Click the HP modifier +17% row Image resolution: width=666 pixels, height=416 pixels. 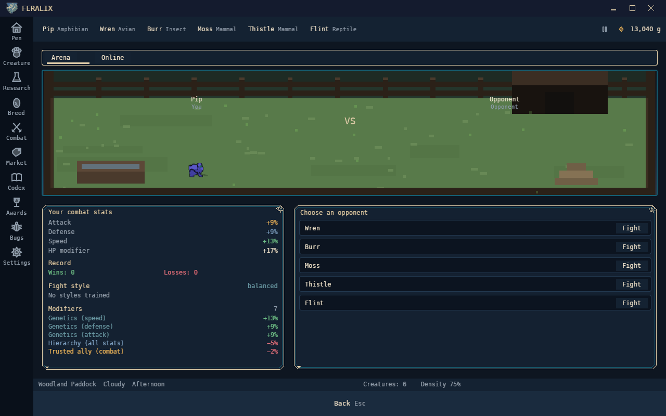coord(163,251)
